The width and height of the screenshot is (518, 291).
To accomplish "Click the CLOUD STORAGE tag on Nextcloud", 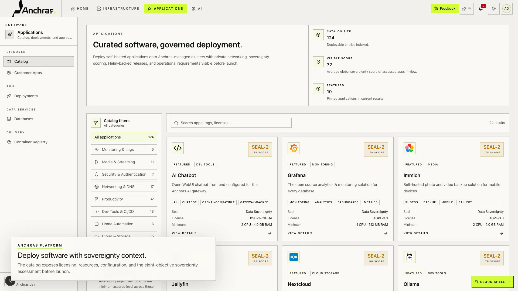I will coord(326,273).
